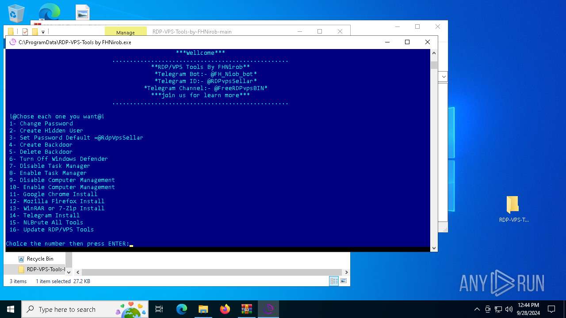566x318 pixels.
Task: Click the Properties quick access icon
Action: pyautogui.click(x=25, y=32)
